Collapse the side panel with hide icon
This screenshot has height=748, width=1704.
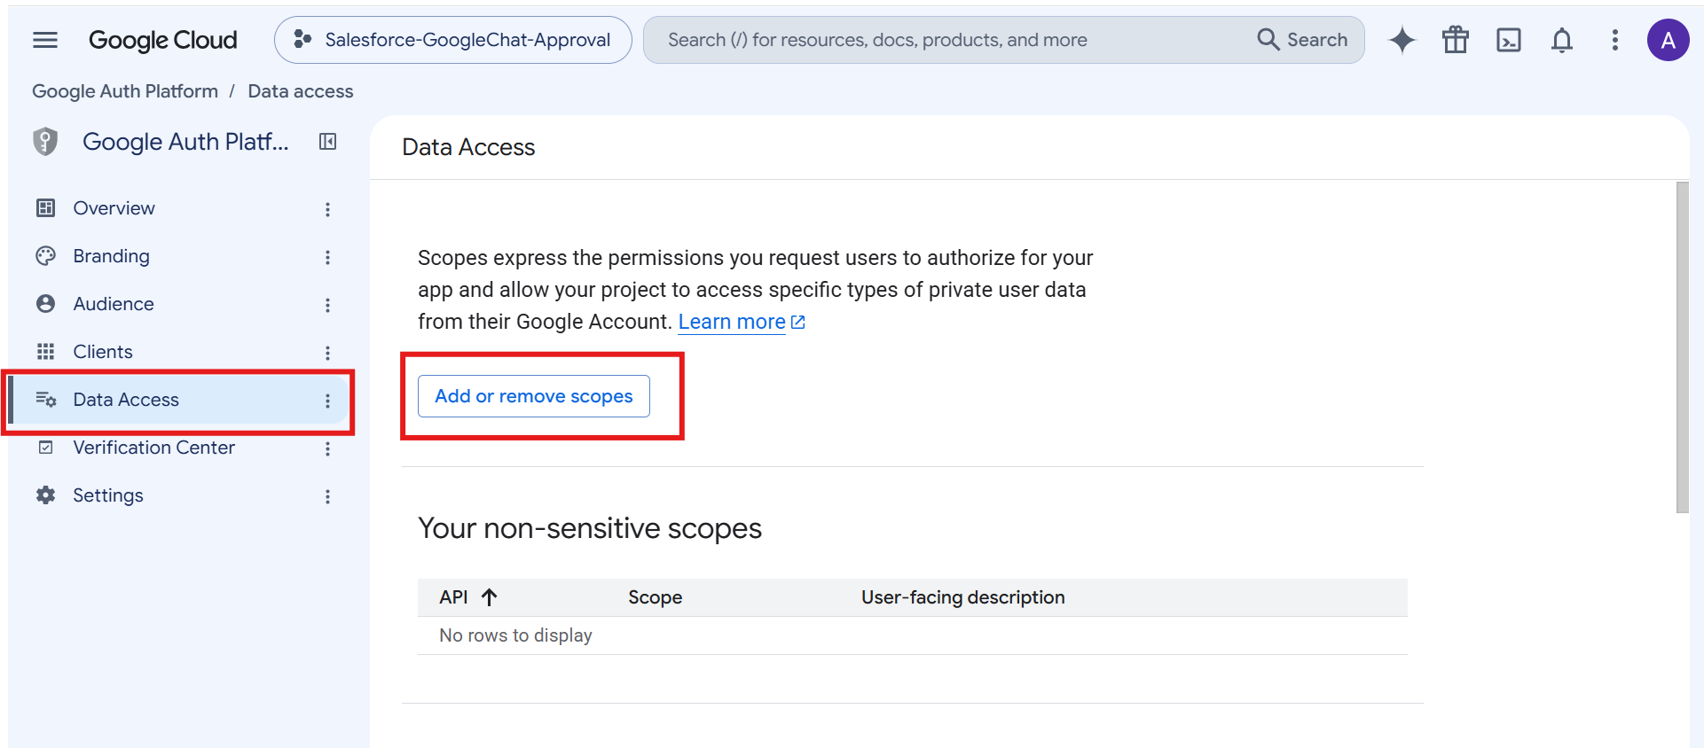tap(328, 142)
